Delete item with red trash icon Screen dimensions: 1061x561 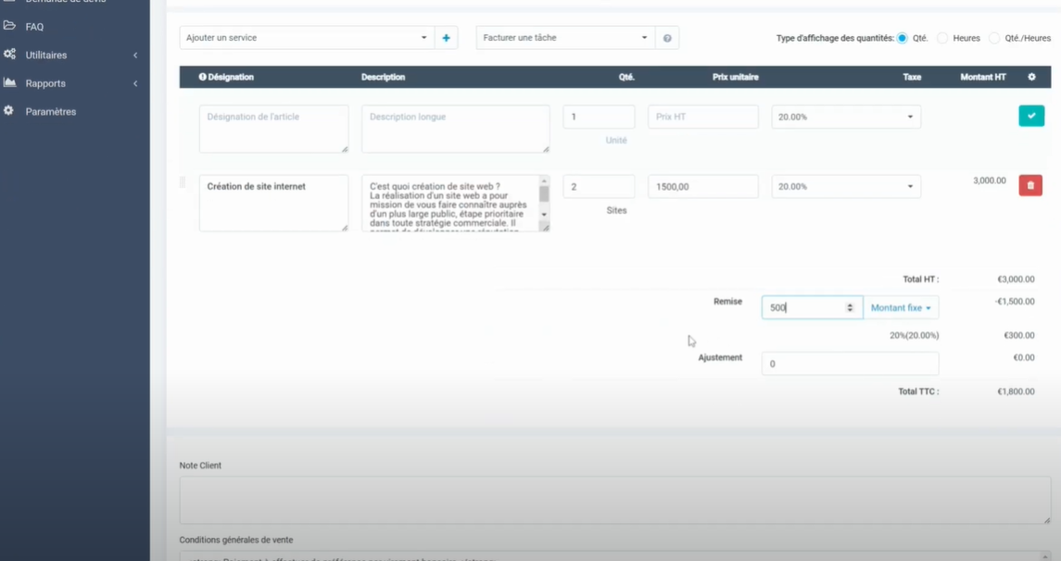1030,186
